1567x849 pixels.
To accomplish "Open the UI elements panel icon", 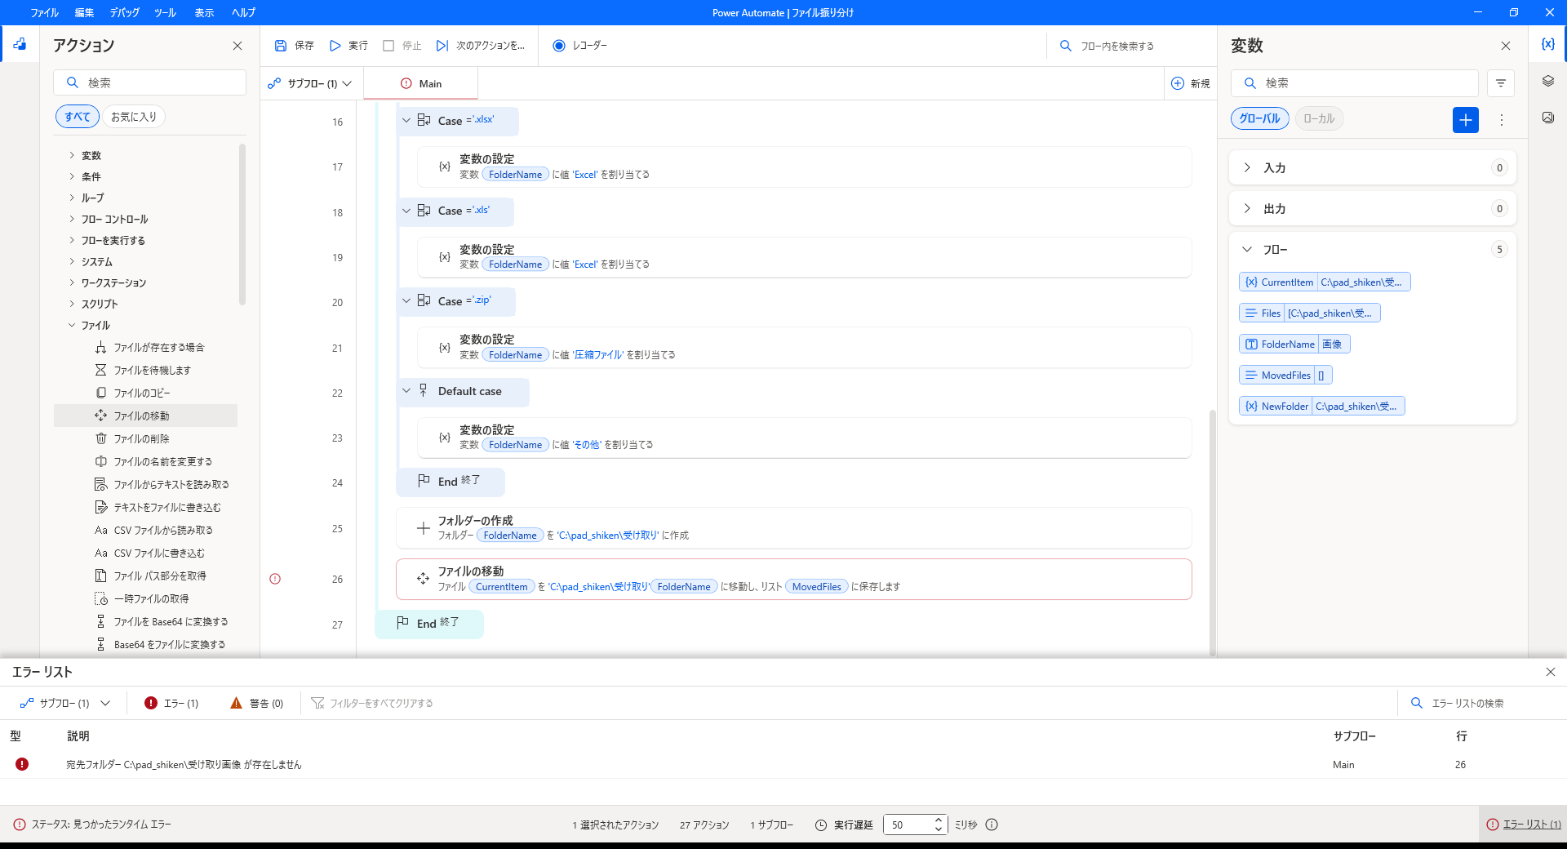I will point(1548,81).
